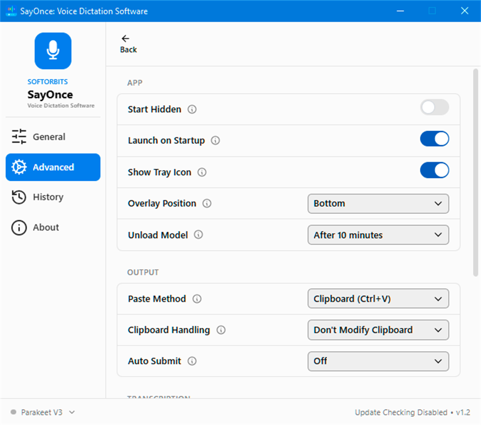Click the SayOnce title bar app icon
This screenshot has height=425, width=481.
point(11,11)
